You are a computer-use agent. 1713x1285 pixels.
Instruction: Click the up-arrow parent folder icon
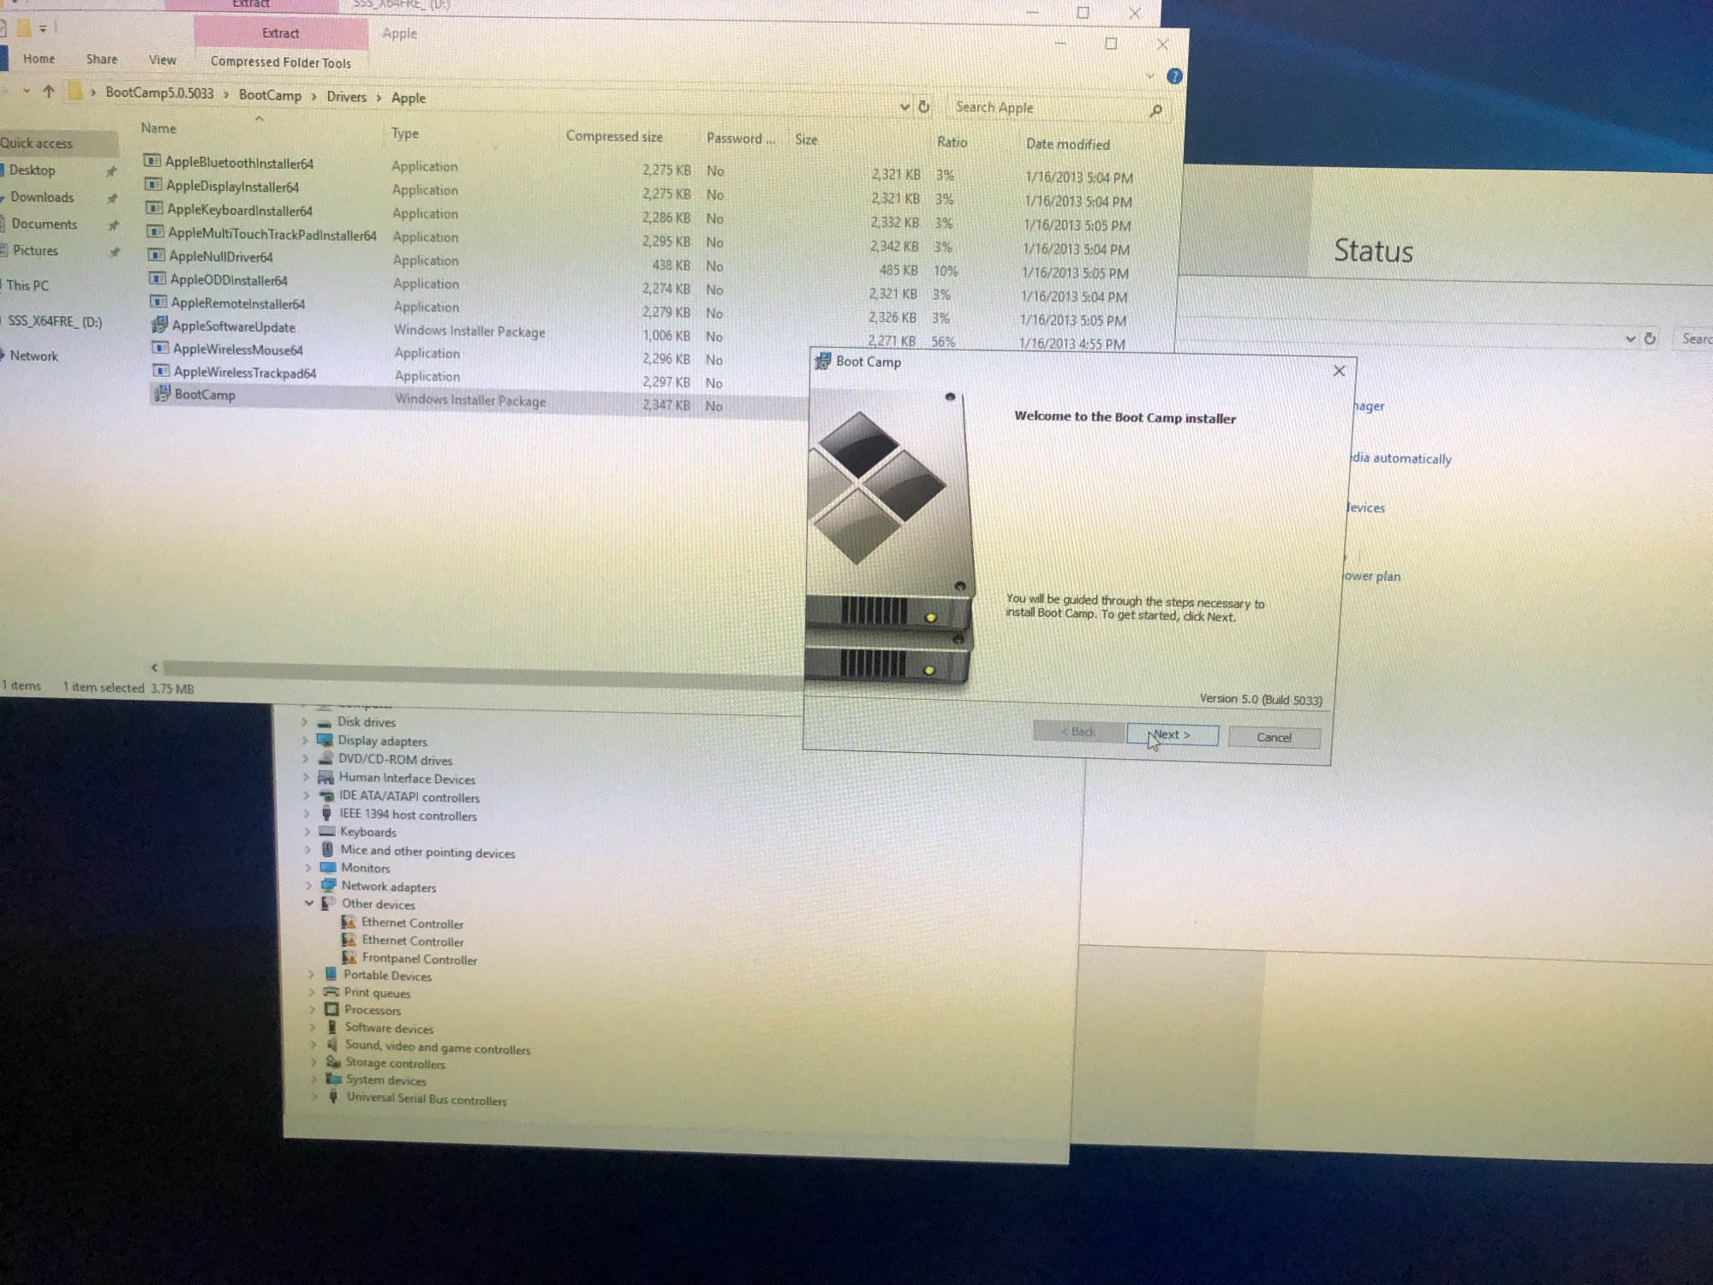pyautogui.click(x=49, y=92)
